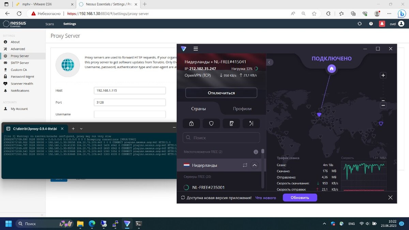Click the browser back arrow
This screenshot has height=230, width=409.
click(7, 14)
